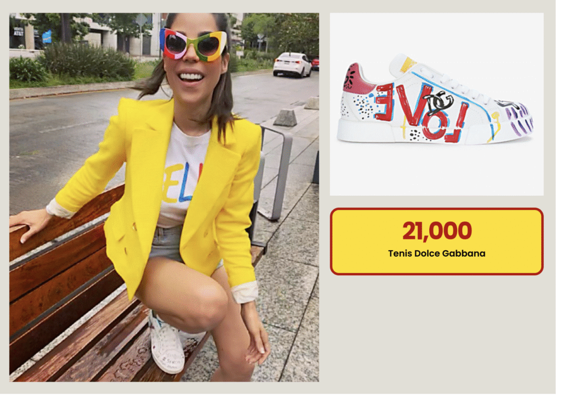Click the purple brush strokes on sneaker toe
Image resolution: width=562 pixels, height=408 pixels.
click(519, 120)
